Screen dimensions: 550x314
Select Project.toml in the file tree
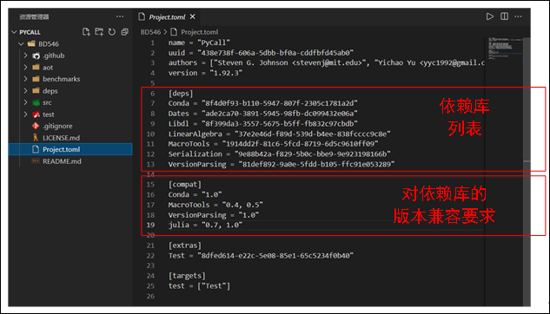pos(70,149)
